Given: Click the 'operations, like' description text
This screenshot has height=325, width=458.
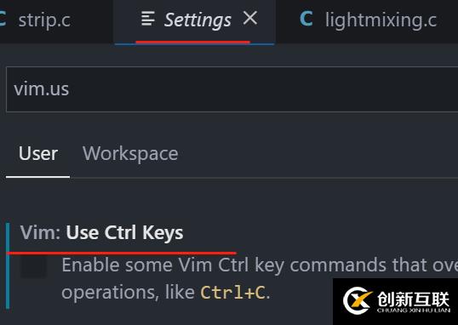Looking at the screenshot, I should 128,293.
